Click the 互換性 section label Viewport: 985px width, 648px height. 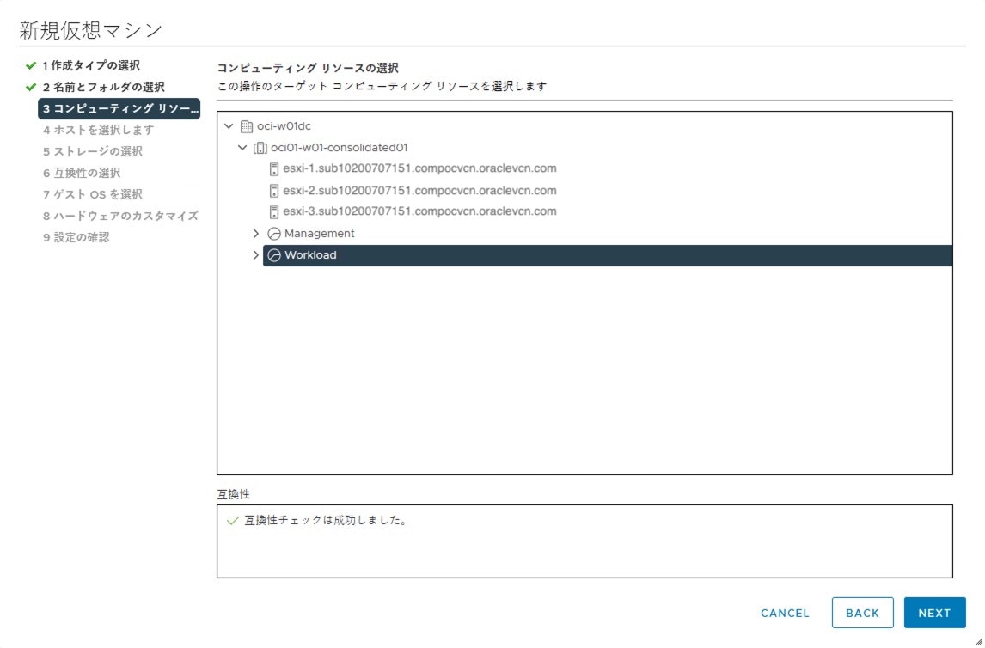[x=234, y=495]
